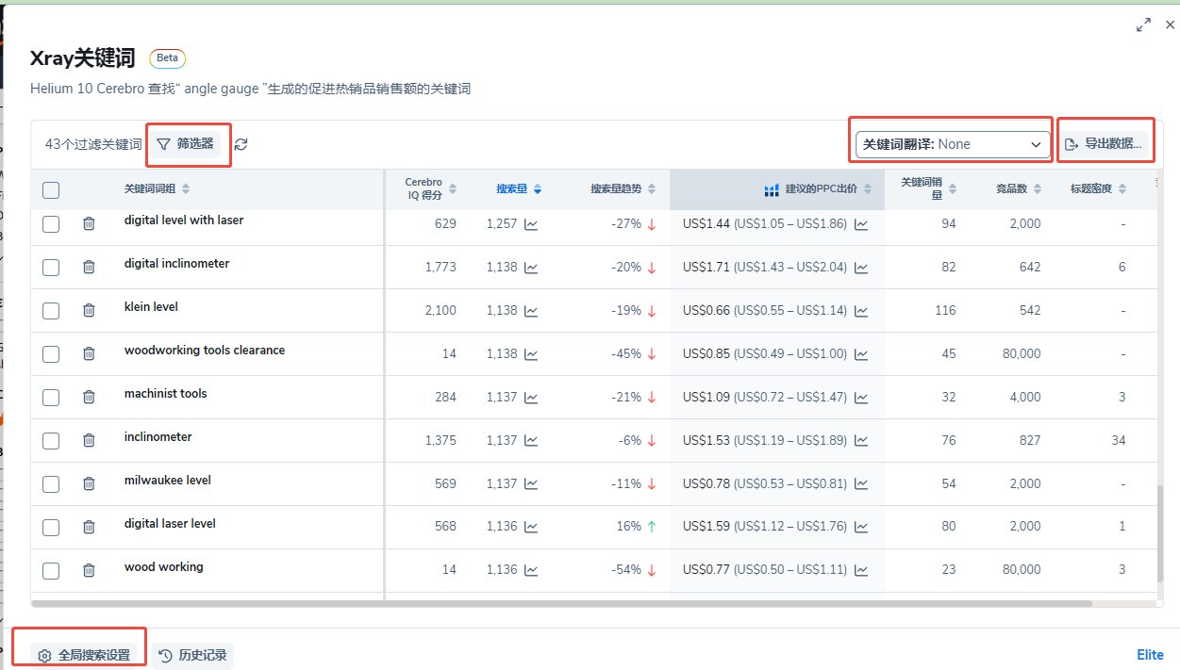Sort by 关键词词组 column header
The width and height of the screenshot is (1180, 670).
pyautogui.click(x=157, y=188)
